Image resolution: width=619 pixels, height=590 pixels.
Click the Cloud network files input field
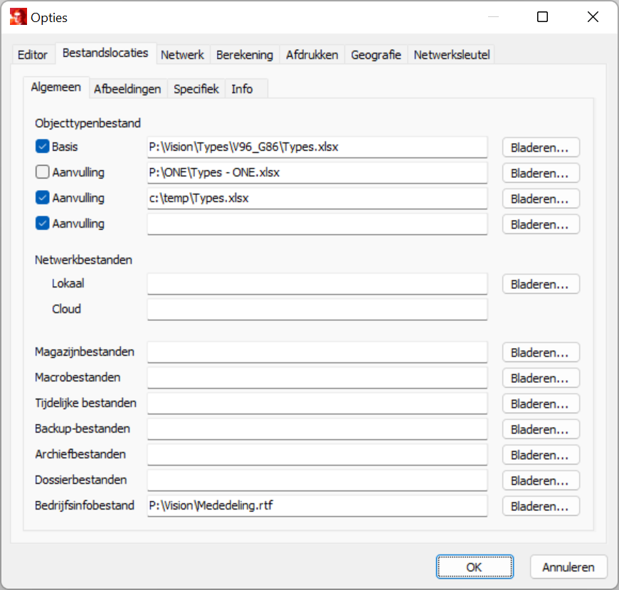point(317,310)
